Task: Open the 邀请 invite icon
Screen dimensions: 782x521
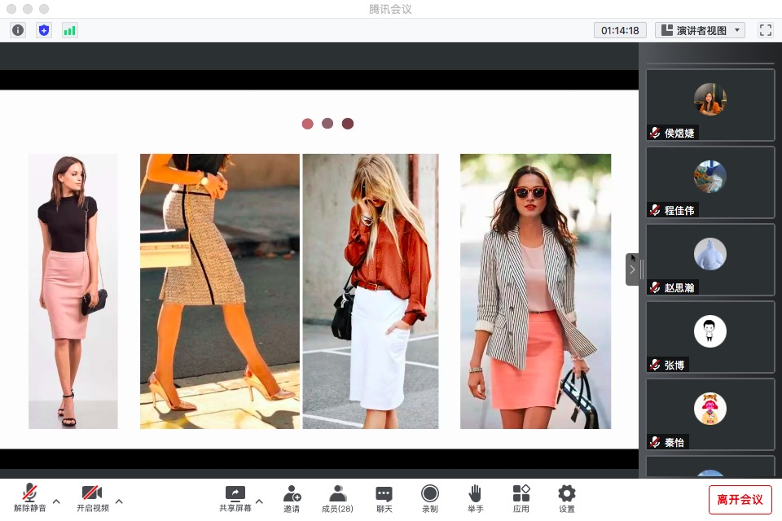Action: click(x=292, y=498)
